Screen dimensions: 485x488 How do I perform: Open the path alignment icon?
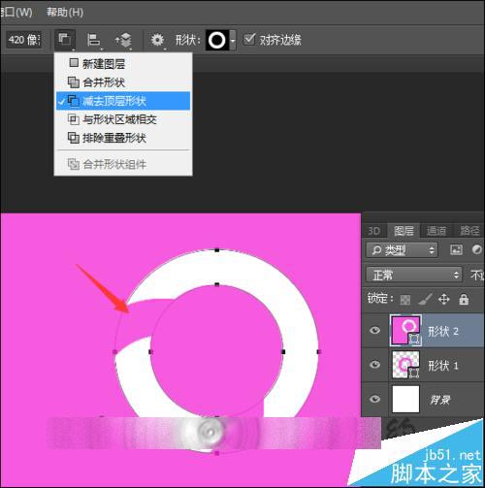point(94,40)
